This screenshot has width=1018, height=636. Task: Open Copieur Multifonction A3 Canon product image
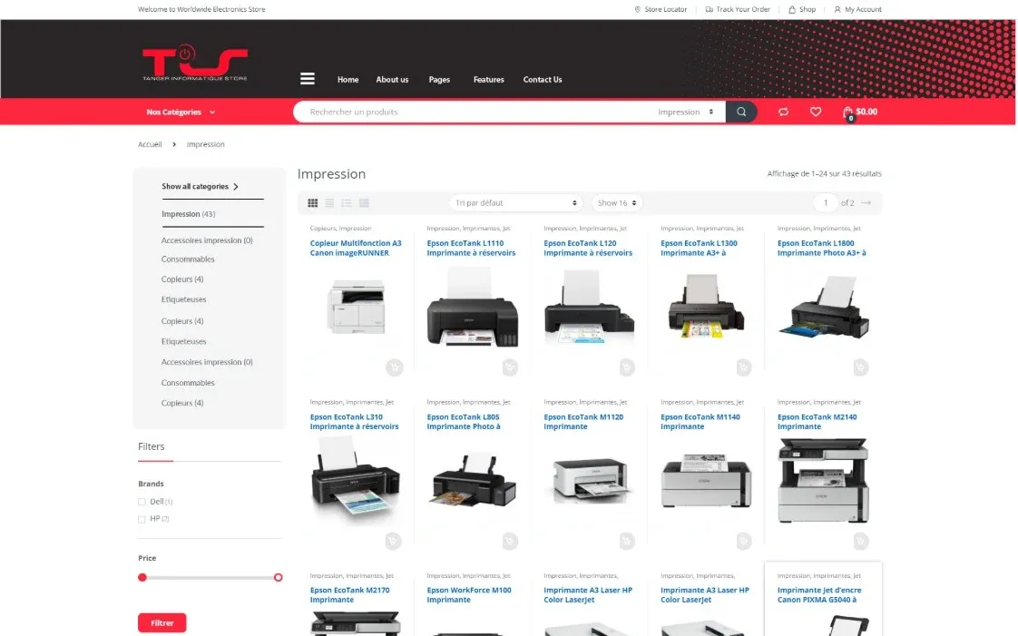(356, 307)
